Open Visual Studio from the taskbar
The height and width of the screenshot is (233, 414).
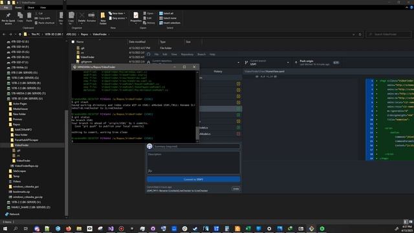click(x=111, y=228)
